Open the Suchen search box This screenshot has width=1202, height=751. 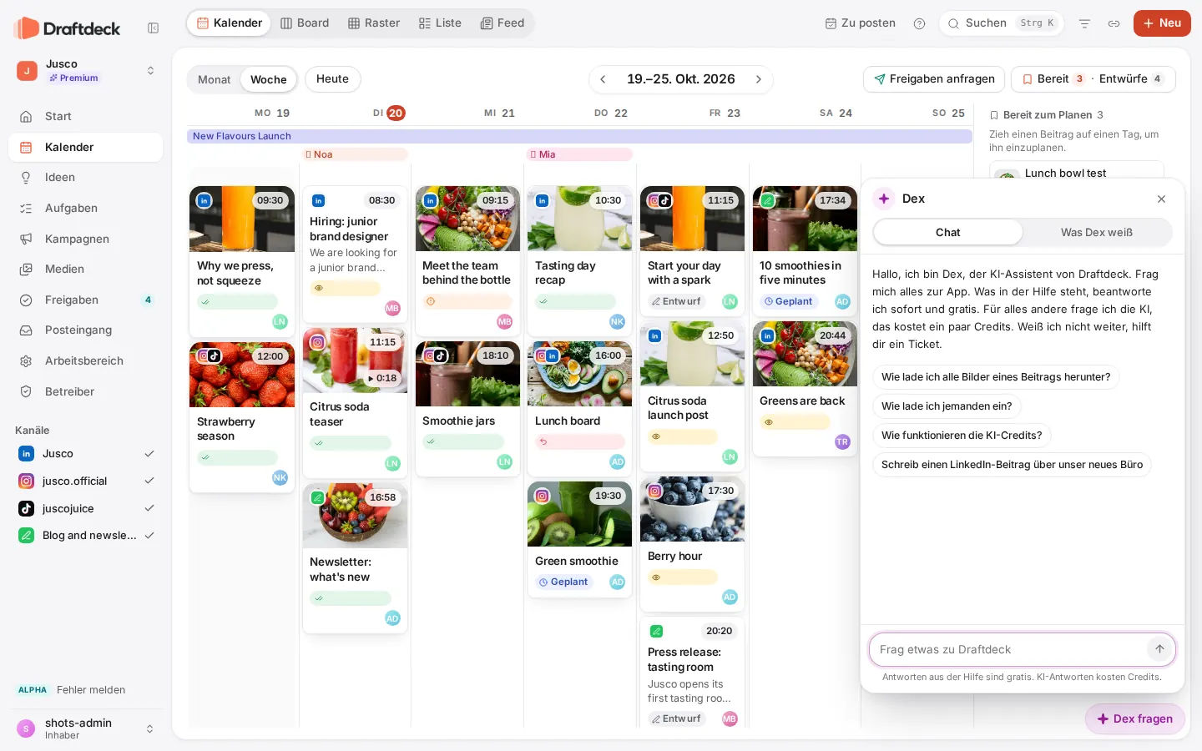[x=1002, y=23]
